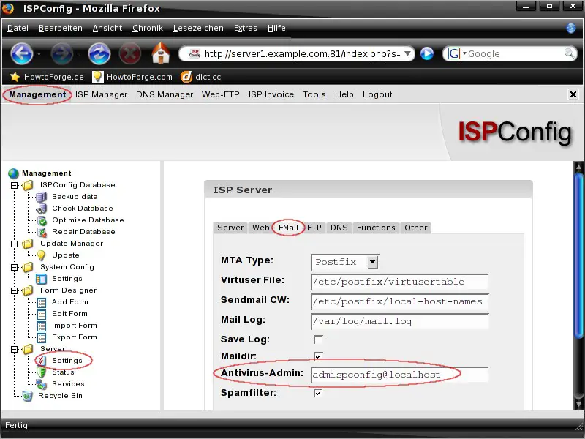Open the ISP Manager module
The image size is (585, 439).
click(x=101, y=94)
